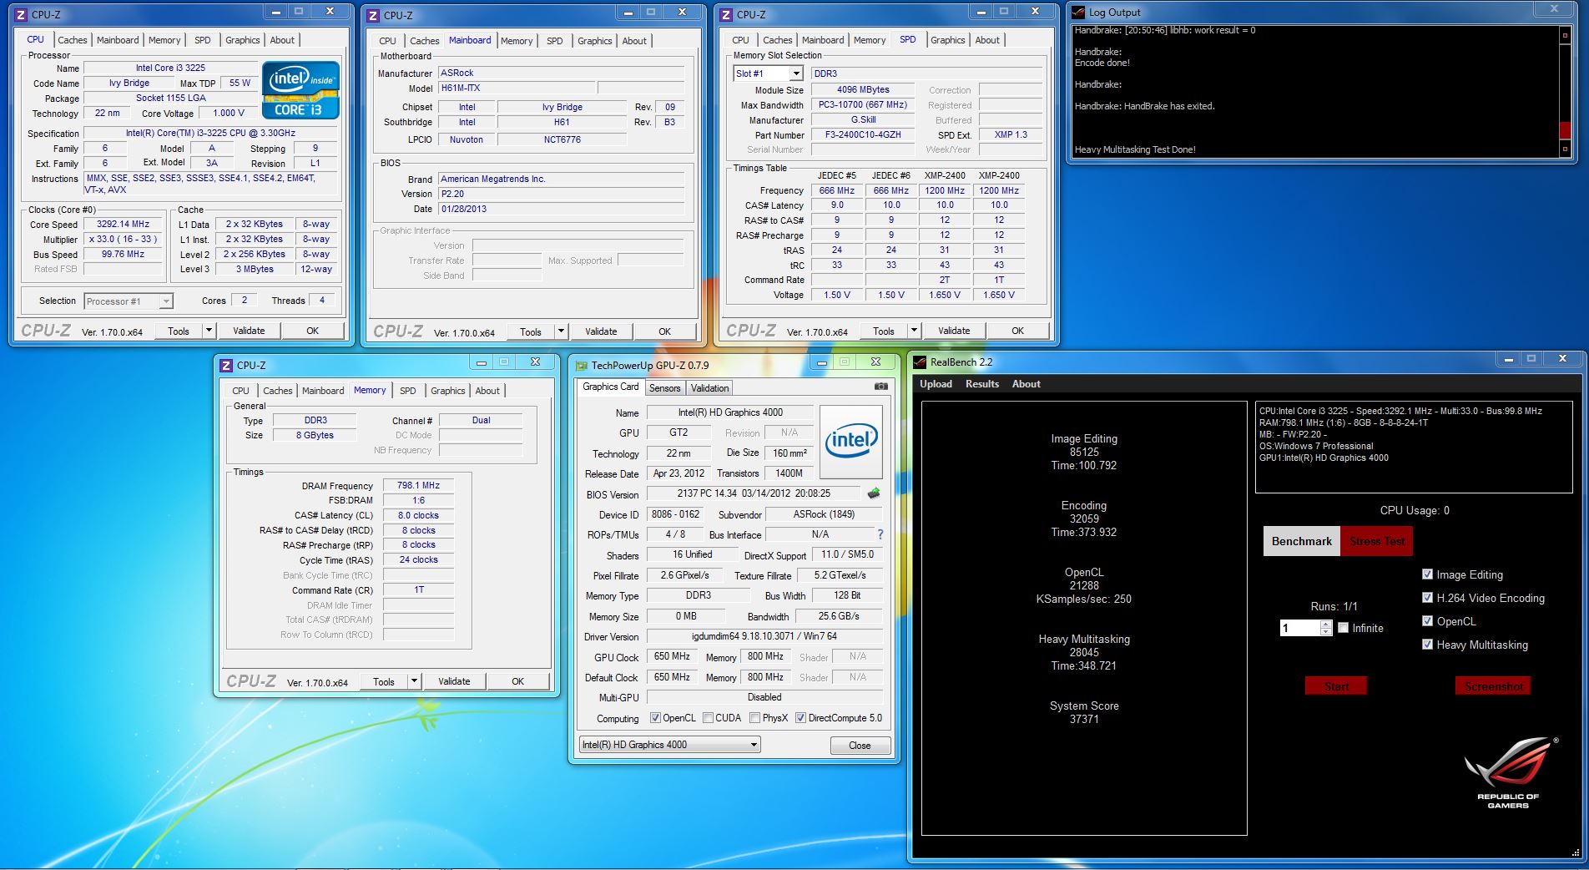Toggle the H.264 Video Encoding checkbox
Image resolution: width=1589 pixels, height=870 pixels.
tap(1427, 598)
